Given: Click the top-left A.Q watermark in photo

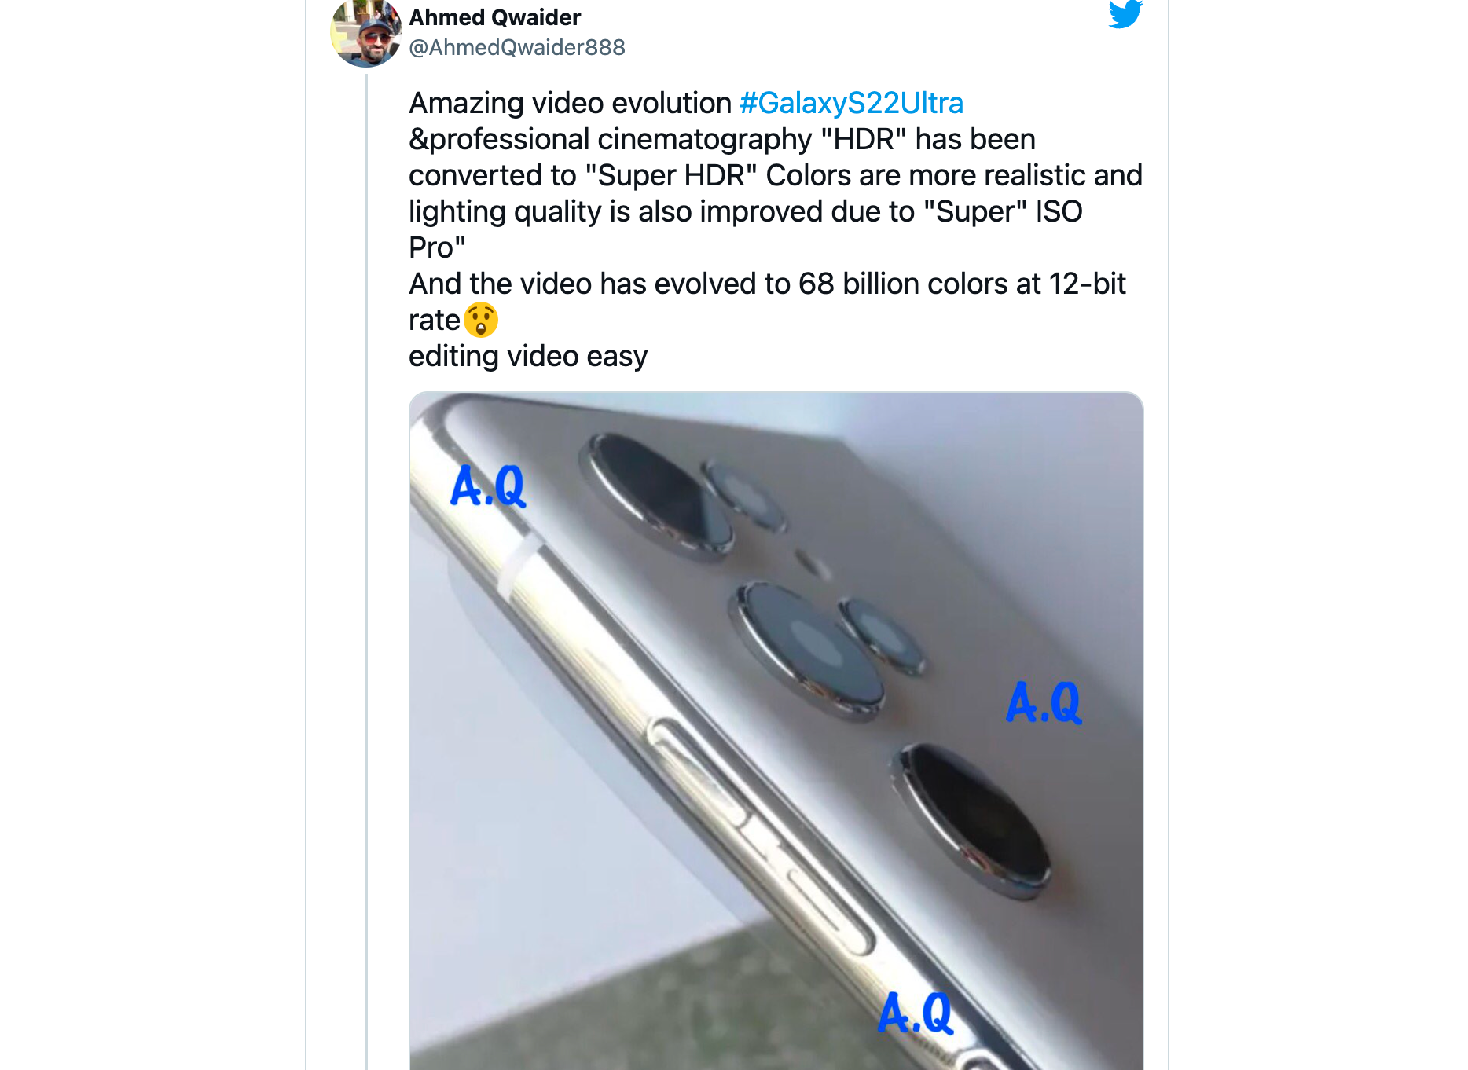Looking at the screenshot, I should tap(487, 486).
